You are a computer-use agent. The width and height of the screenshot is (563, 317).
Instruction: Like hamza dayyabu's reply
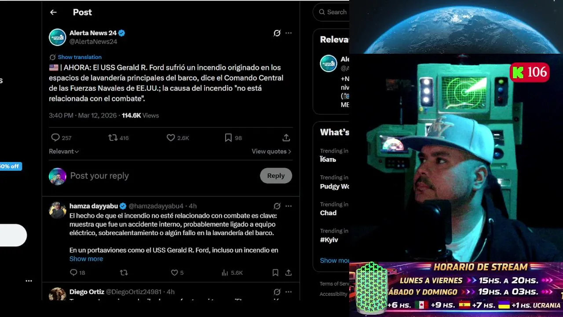click(x=174, y=273)
